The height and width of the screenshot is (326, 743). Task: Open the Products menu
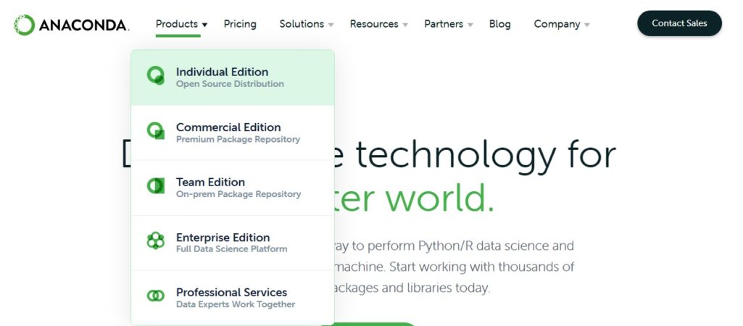(x=177, y=24)
